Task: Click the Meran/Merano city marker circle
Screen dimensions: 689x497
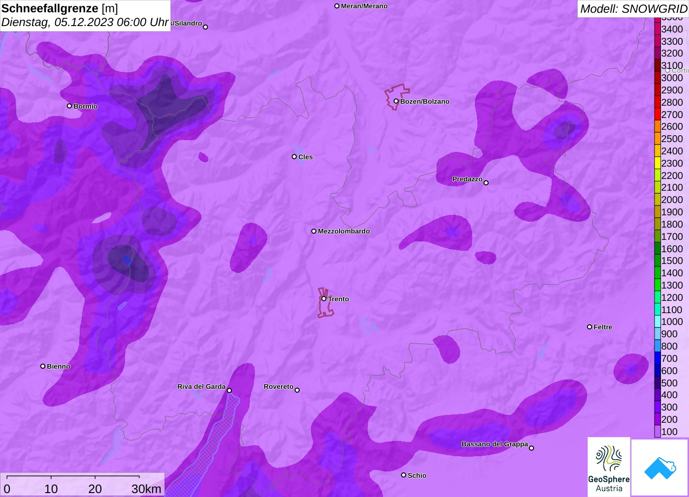Action: pos(337,6)
